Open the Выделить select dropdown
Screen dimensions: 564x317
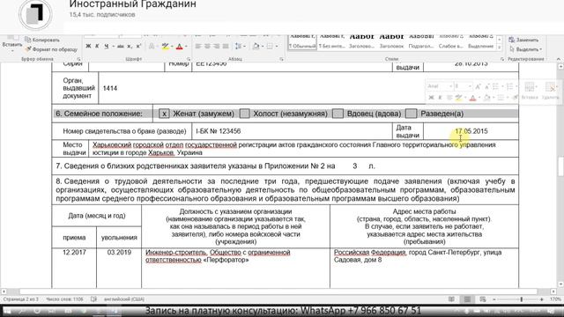coord(526,49)
